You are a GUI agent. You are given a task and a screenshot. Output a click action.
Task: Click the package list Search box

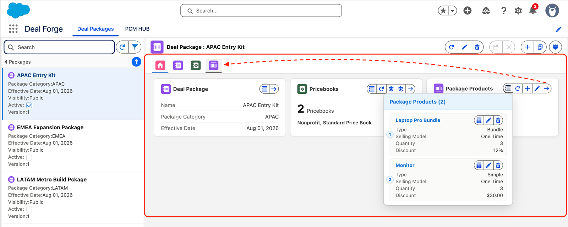point(59,47)
